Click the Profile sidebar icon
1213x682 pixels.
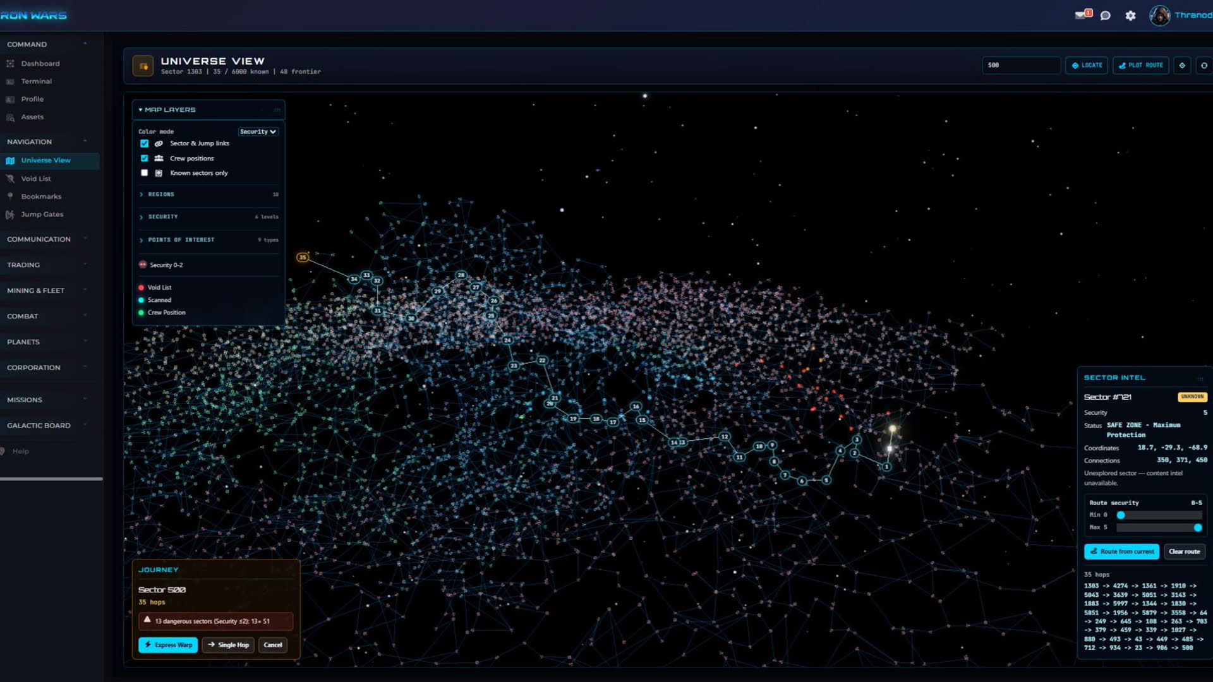[x=10, y=99]
